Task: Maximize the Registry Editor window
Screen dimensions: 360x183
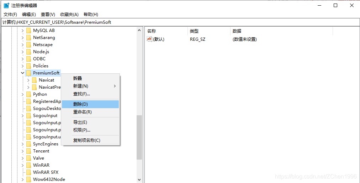Action: pyautogui.click(x=335, y=5)
